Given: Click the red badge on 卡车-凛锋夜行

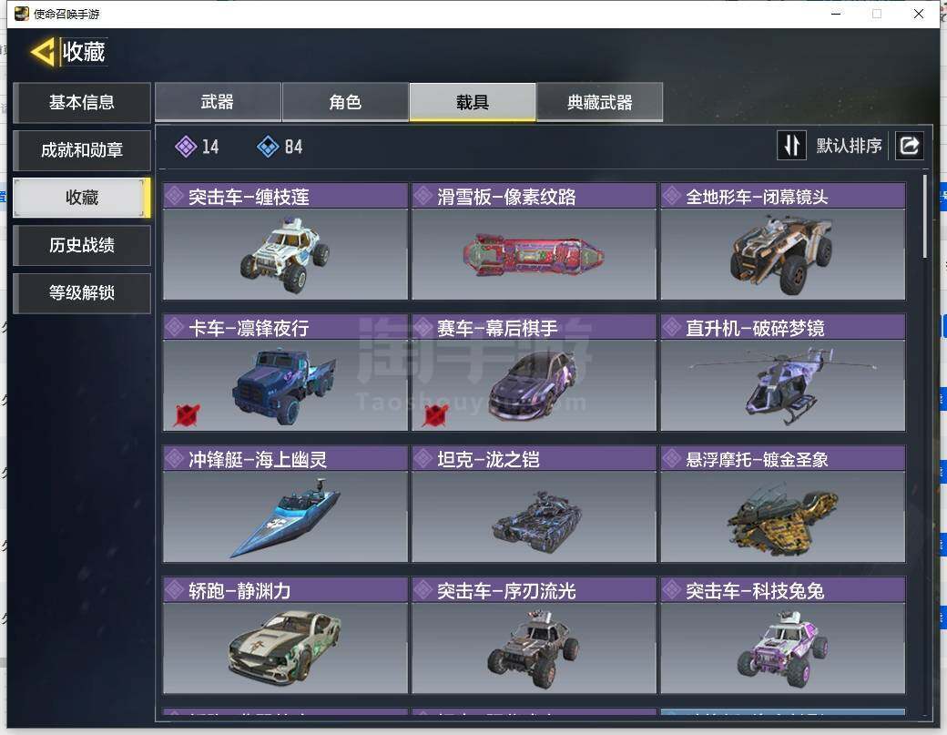Looking at the screenshot, I should coord(188,415).
